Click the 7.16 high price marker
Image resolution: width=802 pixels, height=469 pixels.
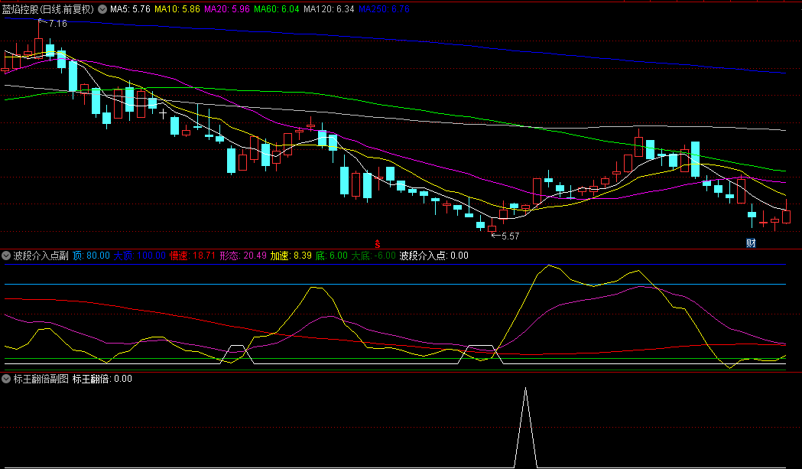pyautogui.click(x=57, y=24)
